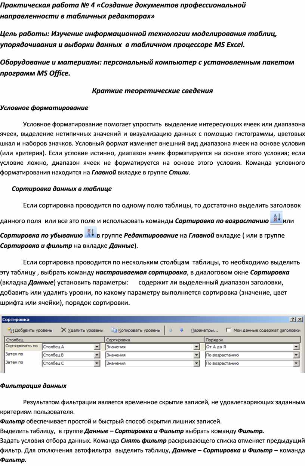Click the help question mark in Сортировка dialog
This screenshot has width=305, height=466.
pyautogui.click(x=293, y=319)
